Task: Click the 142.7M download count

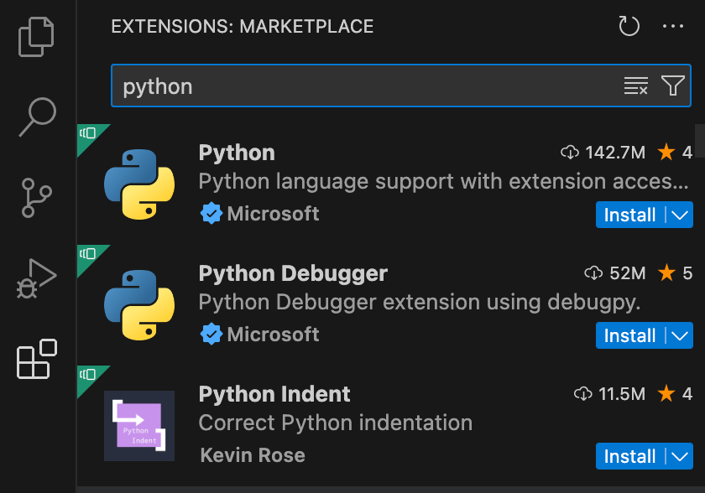Action: 614,153
